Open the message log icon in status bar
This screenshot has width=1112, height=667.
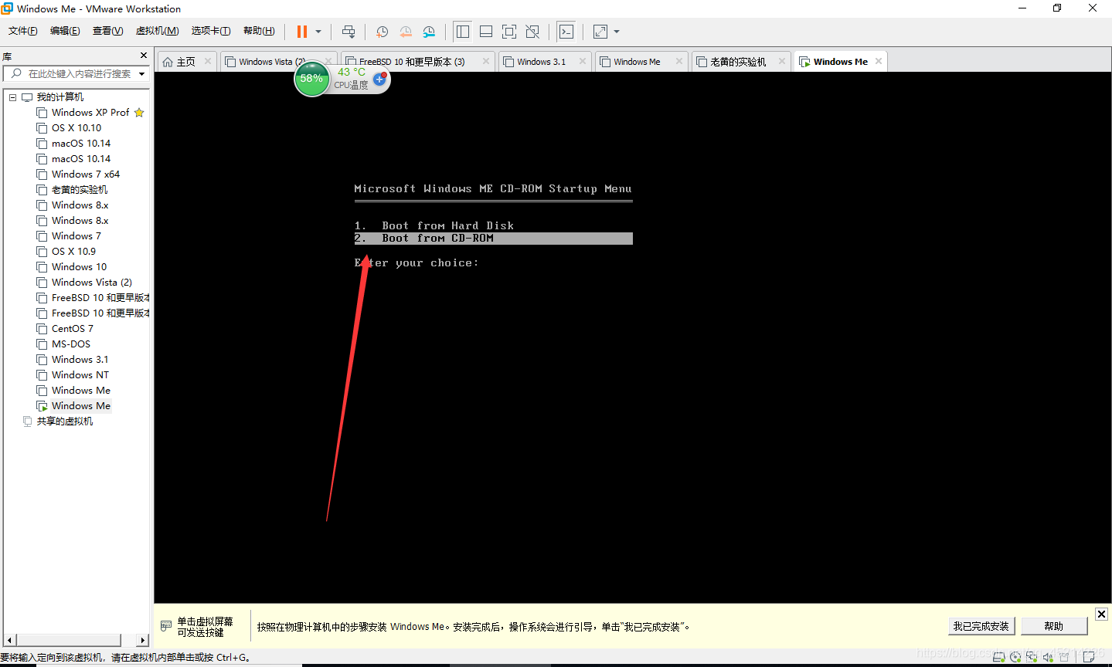pos(1089,658)
